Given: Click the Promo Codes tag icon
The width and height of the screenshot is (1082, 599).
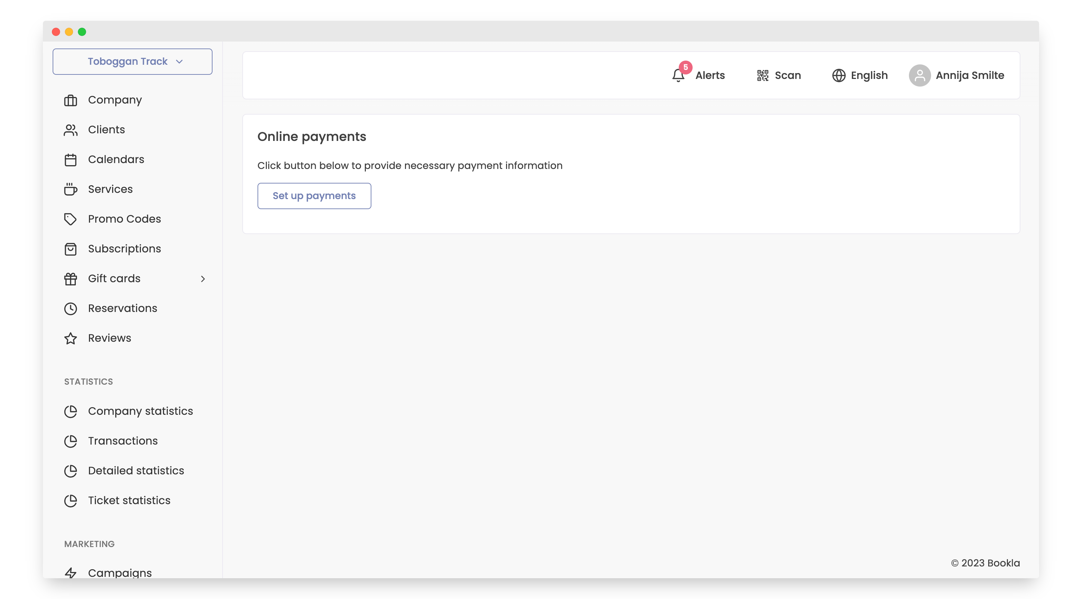Looking at the screenshot, I should (71, 219).
